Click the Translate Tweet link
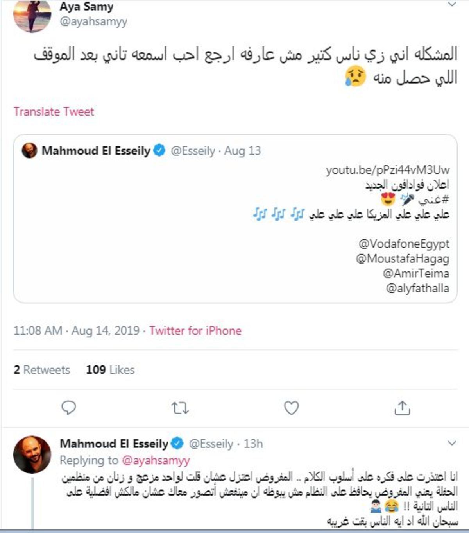The image size is (469, 533). (x=54, y=112)
